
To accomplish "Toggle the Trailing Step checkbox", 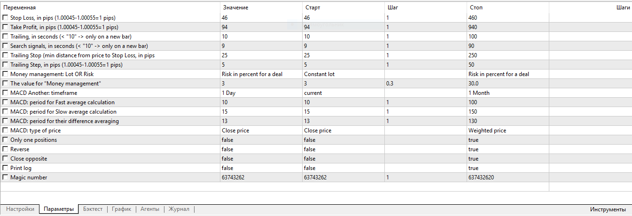I will (x=6, y=65).
